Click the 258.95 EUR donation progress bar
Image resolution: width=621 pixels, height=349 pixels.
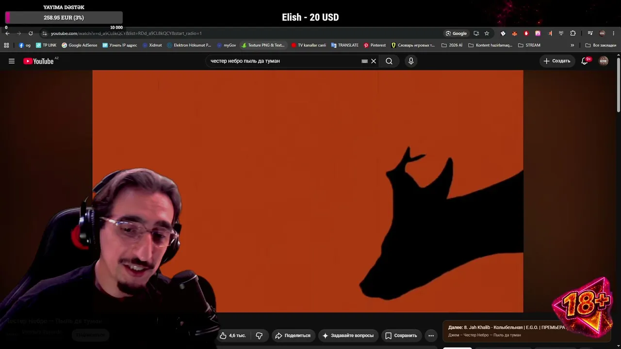64,17
